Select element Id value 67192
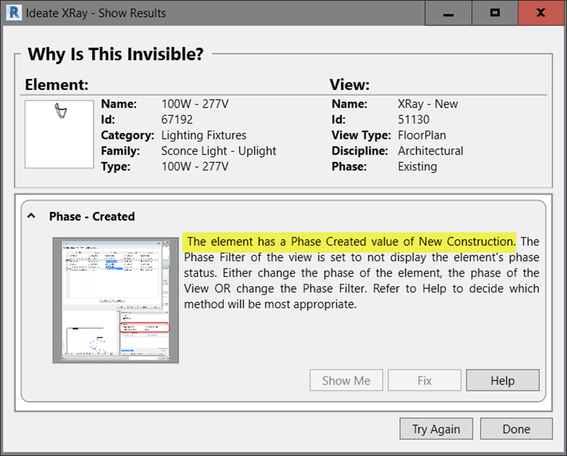567x456 pixels. click(x=177, y=120)
